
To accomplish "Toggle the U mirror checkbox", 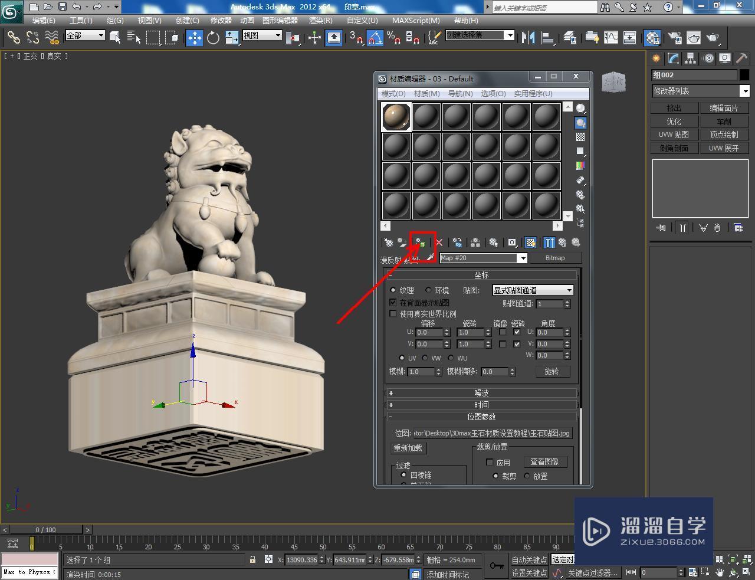I will tap(503, 332).
